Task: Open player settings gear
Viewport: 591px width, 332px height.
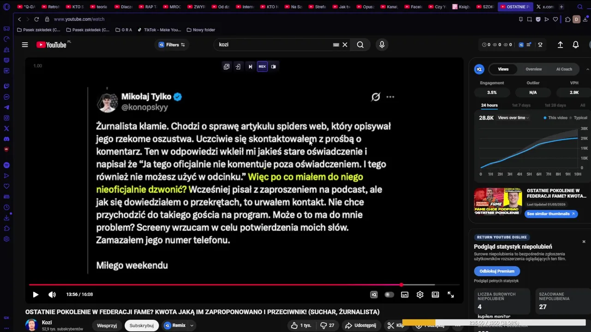Action: tap(420, 295)
